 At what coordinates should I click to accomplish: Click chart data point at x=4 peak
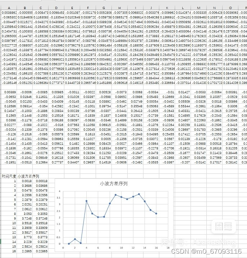click(87, 201)
